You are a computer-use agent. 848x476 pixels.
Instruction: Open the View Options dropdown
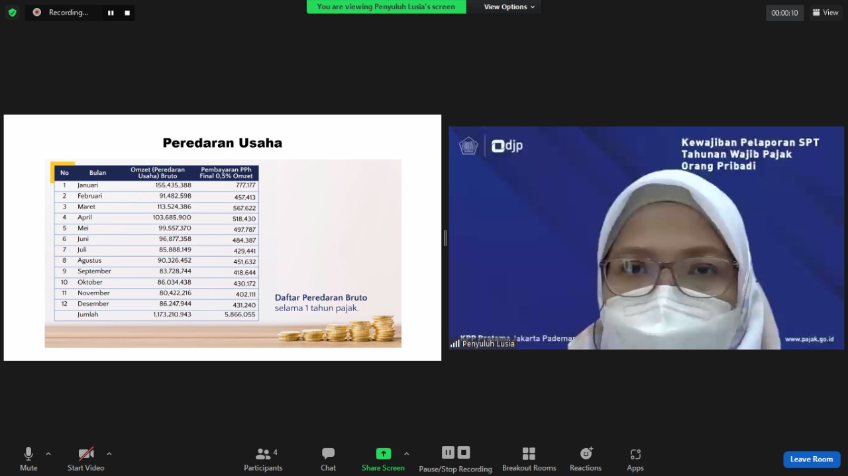pyautogui.click(x=509, y=7)
